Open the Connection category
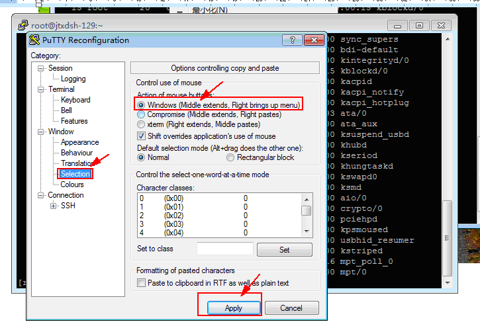Image resolution: width=480 pixels, height=328 pixels. click(66, 195)
